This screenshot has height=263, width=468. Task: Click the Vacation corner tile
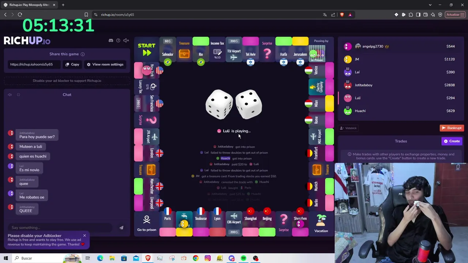321,224
